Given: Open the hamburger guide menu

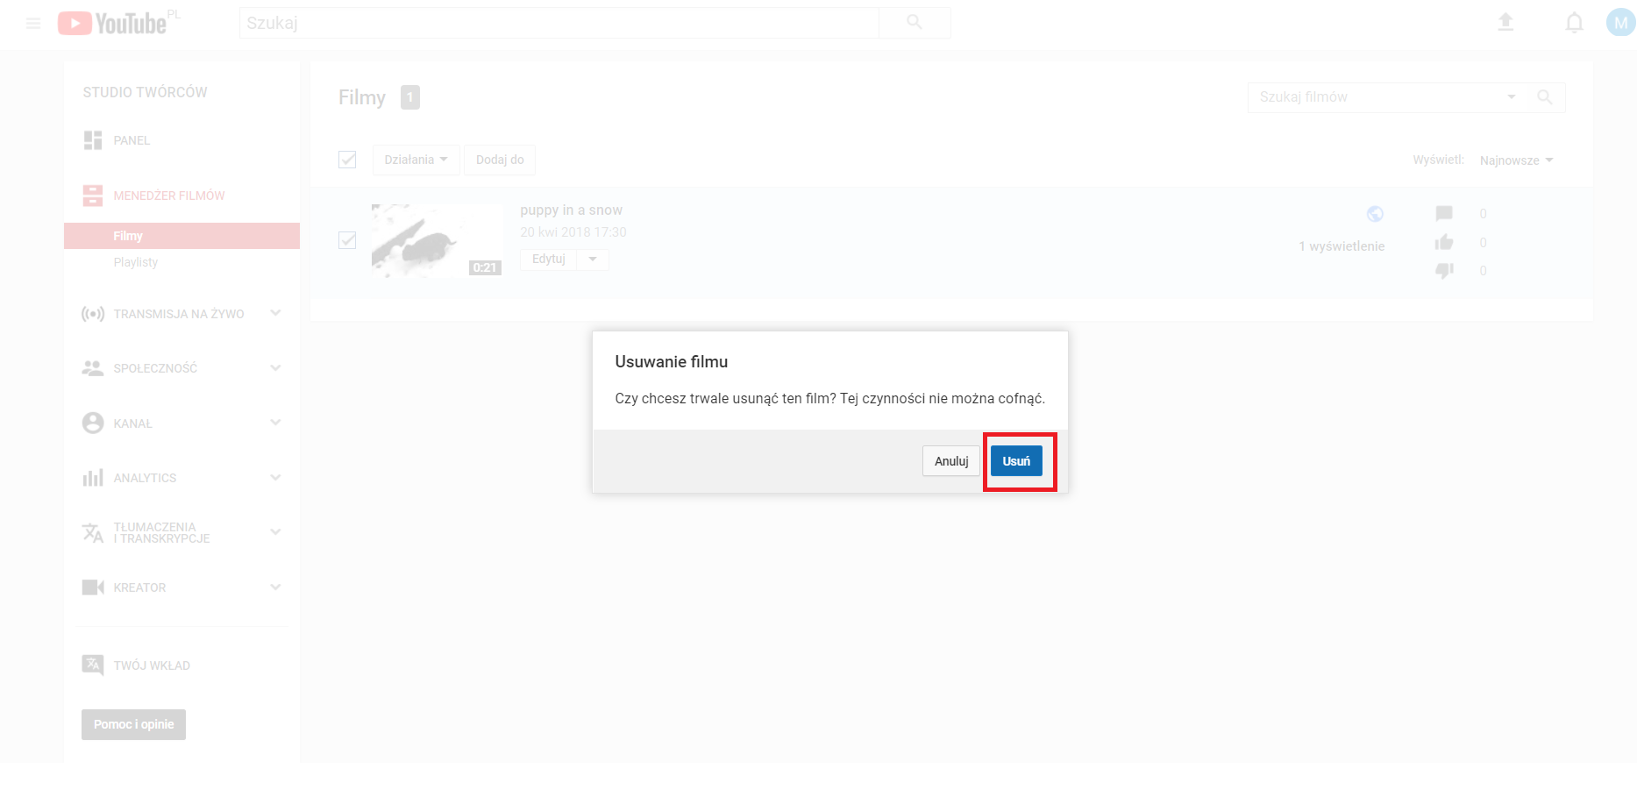Looking at the screenshot, I should (x=33, y=23).
